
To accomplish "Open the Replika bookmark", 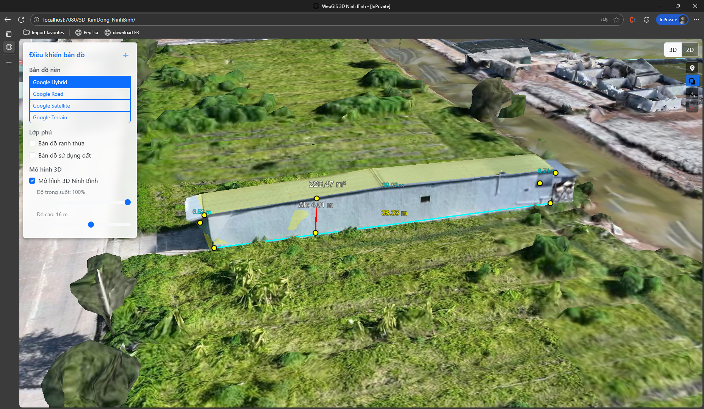I will 87,33.
